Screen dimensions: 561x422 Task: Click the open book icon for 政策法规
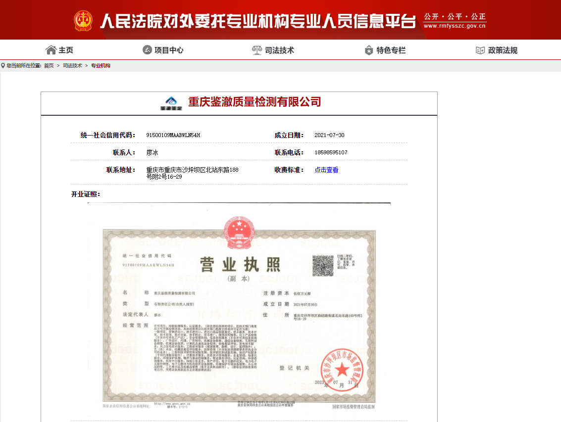tap(480, 50)
